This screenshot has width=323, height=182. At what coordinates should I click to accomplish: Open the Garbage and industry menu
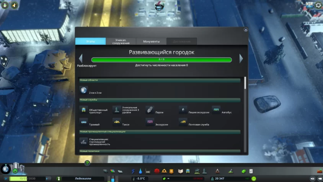[148, 171]
